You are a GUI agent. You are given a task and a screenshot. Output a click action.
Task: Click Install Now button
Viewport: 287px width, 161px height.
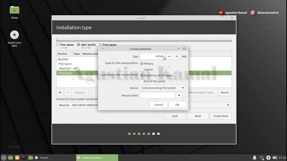pos(221,116)
